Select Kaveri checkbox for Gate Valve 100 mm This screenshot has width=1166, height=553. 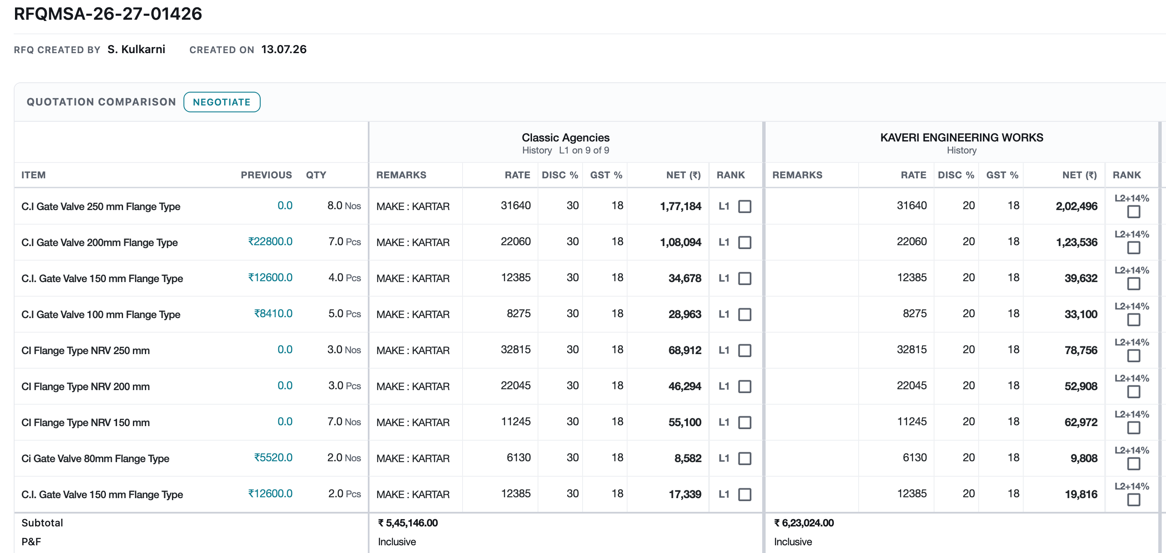click(x=1133, y=319)
